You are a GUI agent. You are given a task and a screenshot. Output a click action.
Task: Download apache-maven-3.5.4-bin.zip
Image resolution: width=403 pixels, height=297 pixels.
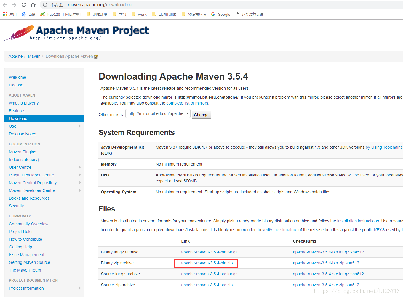[207, 263]
